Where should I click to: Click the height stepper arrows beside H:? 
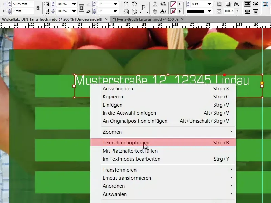point(10,11)
